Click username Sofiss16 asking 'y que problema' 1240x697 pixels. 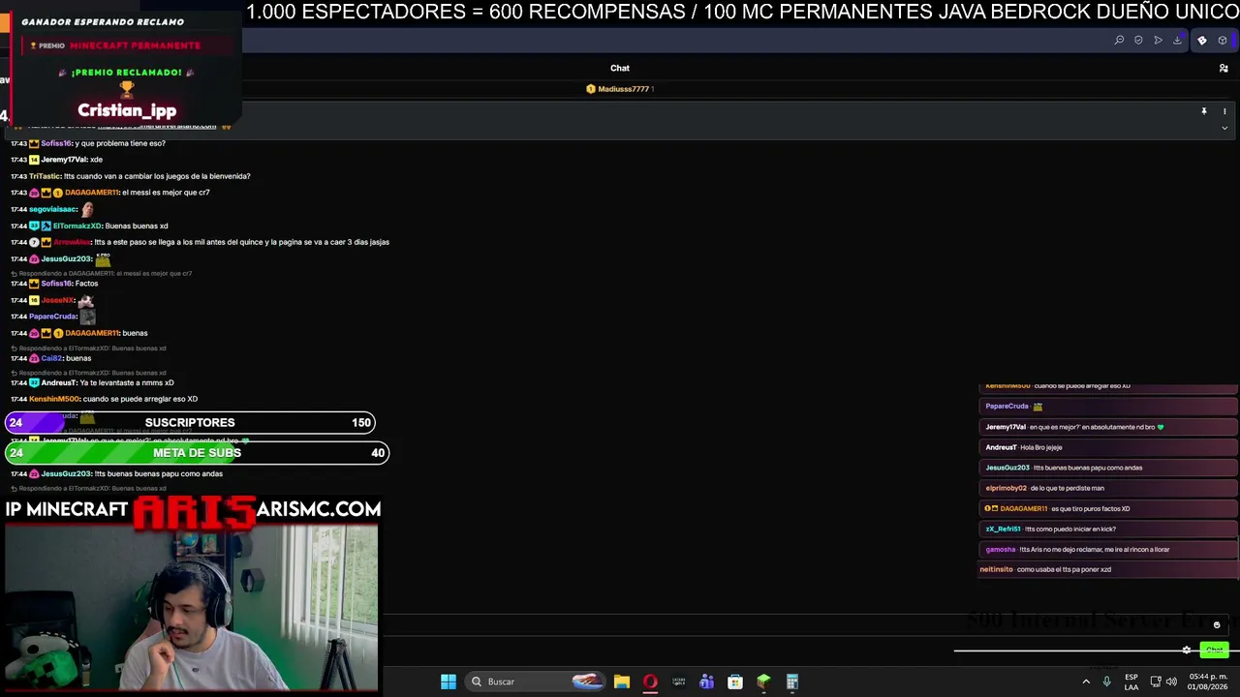[x=56, y=143]
